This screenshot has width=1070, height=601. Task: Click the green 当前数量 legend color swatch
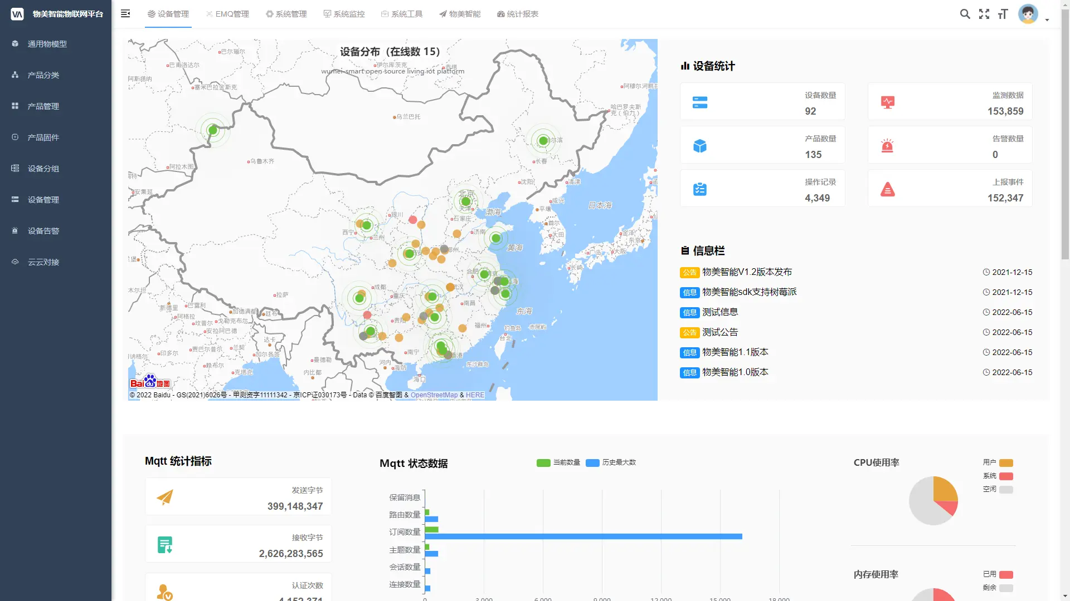pos(543,462)
